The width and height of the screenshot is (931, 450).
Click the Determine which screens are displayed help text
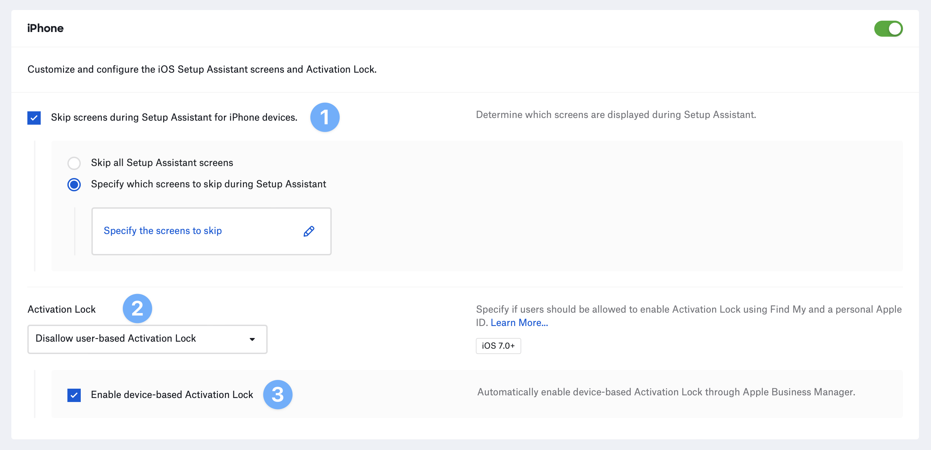coord(615,114)
